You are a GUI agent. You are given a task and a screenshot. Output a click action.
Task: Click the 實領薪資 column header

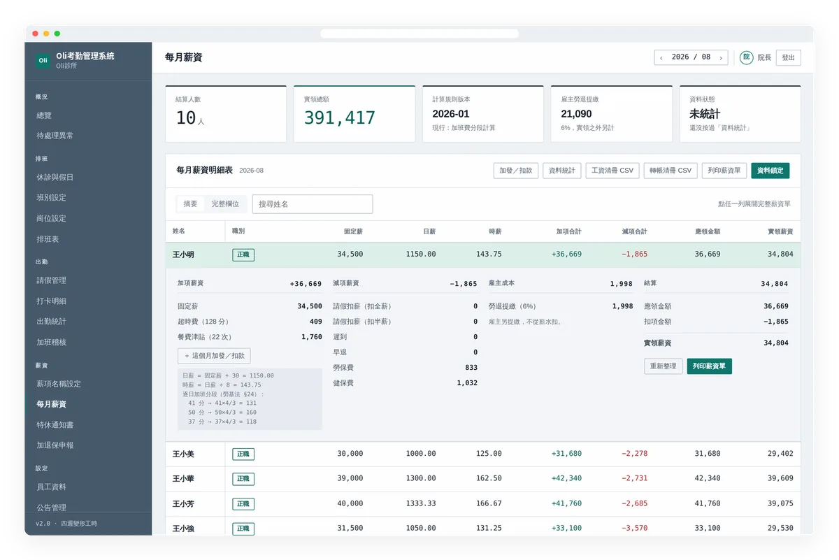coord(780,231)
